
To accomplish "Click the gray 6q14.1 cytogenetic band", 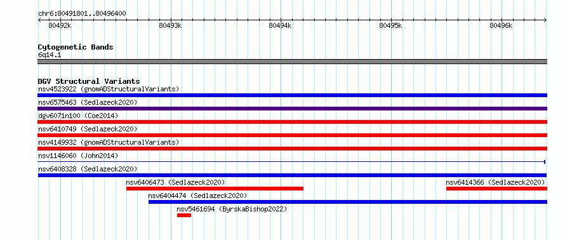I will tap(292, 62).
